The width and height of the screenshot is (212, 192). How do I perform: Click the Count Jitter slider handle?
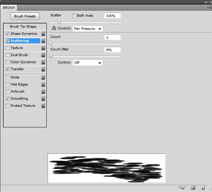[51, 56]
